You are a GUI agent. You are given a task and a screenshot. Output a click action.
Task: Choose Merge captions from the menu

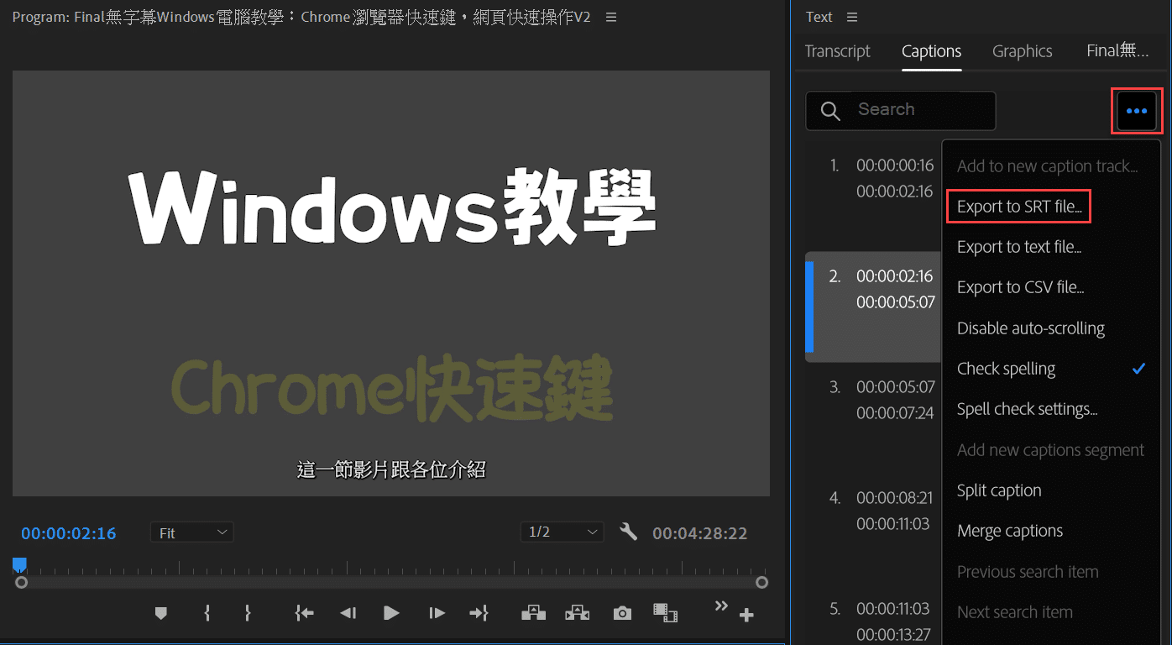coord(1010,531)
